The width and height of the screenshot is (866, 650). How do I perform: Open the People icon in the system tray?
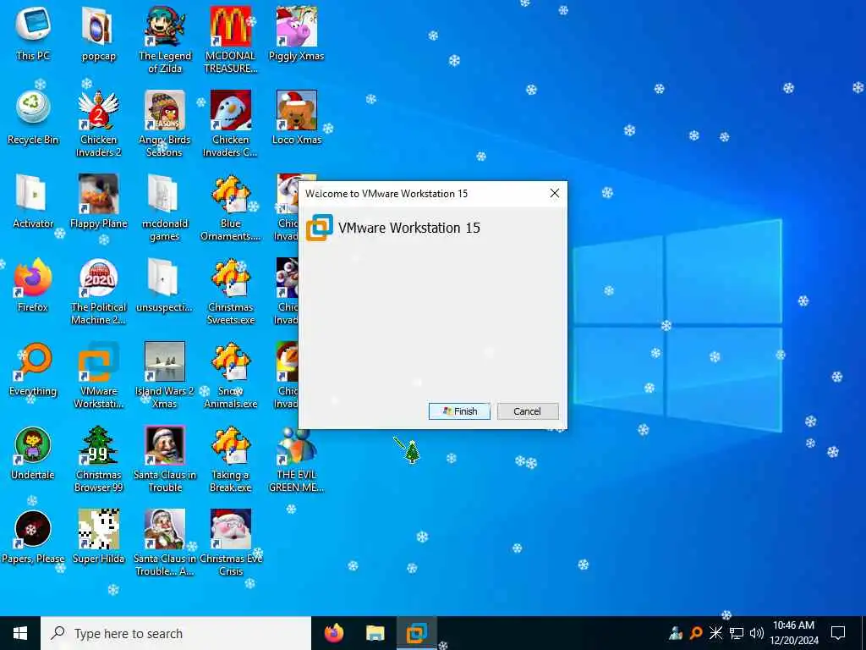click(x=676, y=633)
